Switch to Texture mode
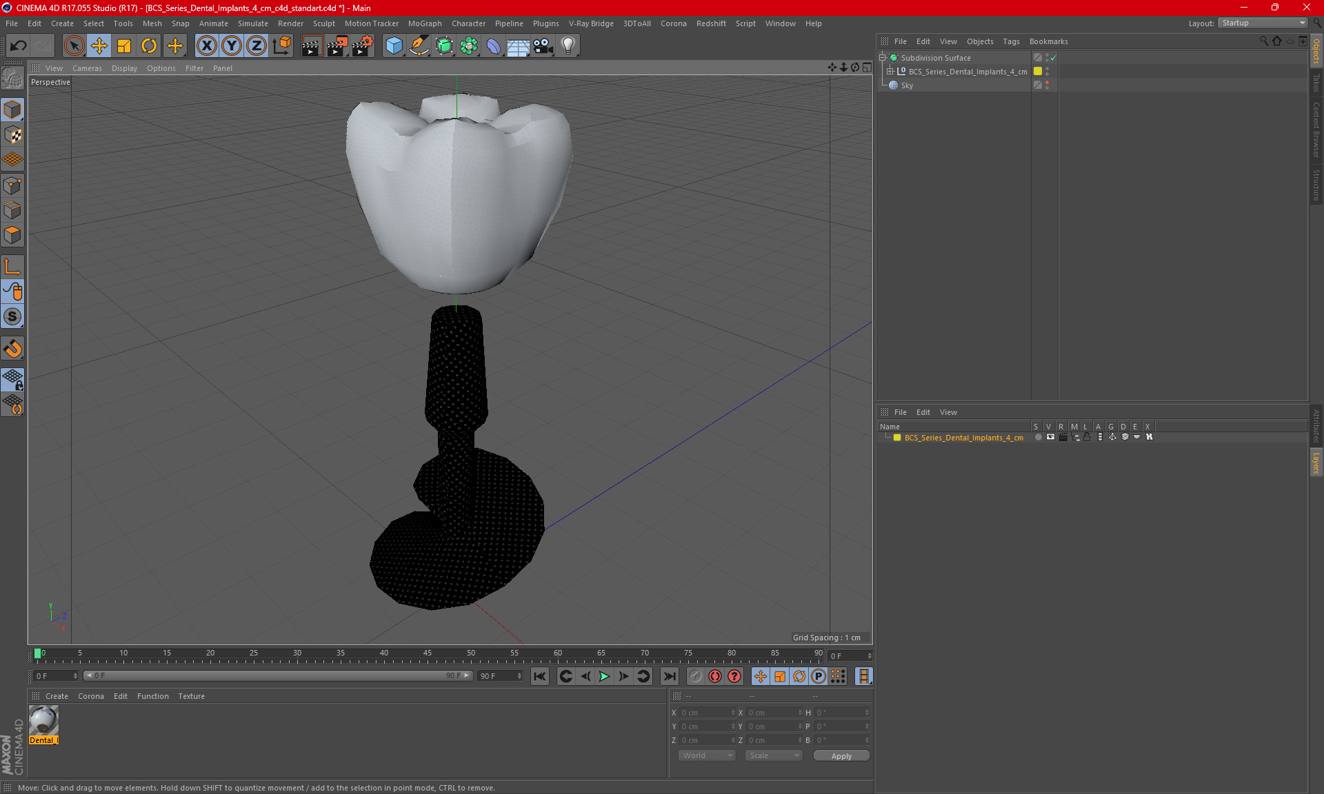The width and height of the screenshot is (1324, 794). click(12, 135)
